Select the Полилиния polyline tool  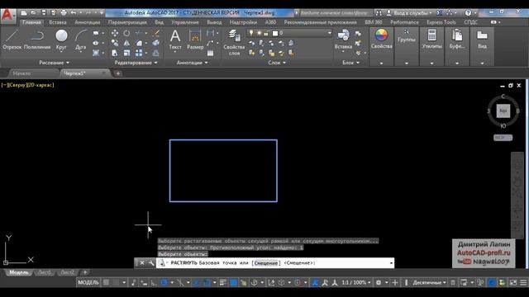pyautogui.click(x=37, y=40)
